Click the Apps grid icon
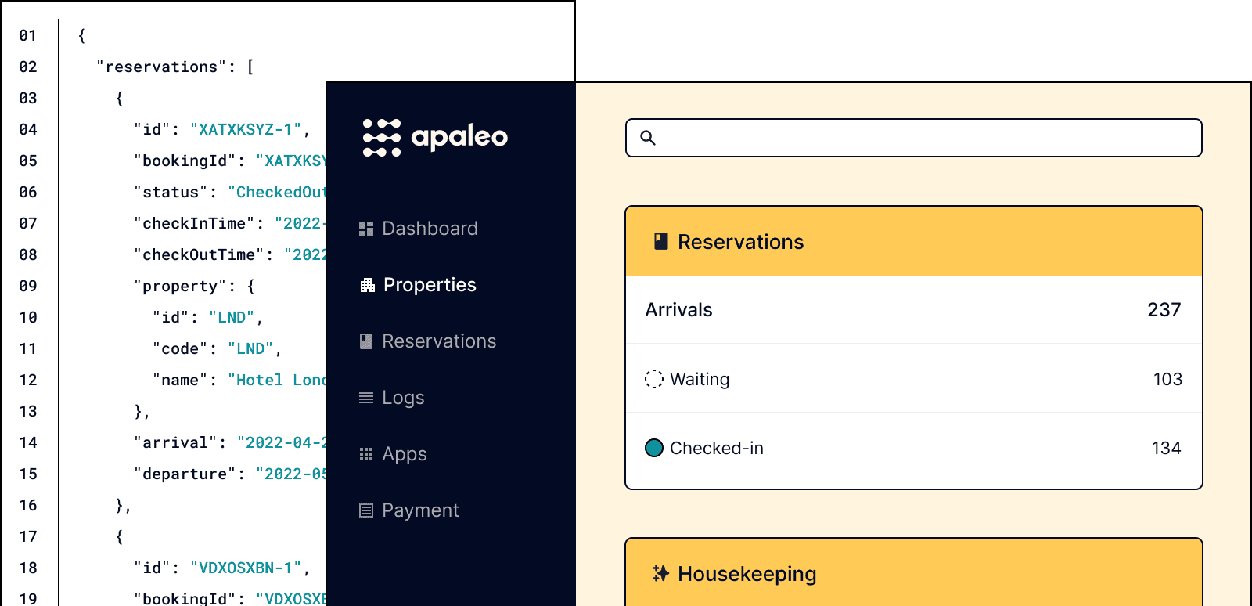Screen dimensions: 1252x606 (x=366, y=454)
